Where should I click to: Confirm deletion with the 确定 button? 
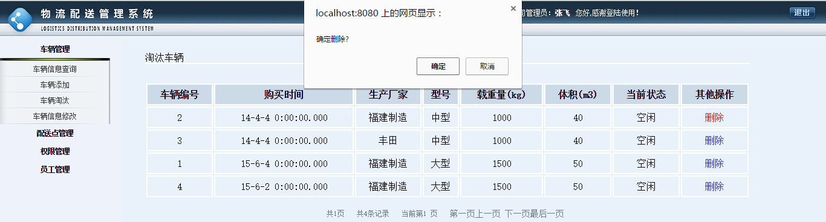click(438, 67)
